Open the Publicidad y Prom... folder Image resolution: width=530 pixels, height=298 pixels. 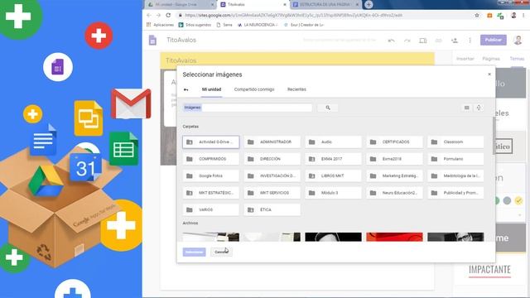[455, 193]
